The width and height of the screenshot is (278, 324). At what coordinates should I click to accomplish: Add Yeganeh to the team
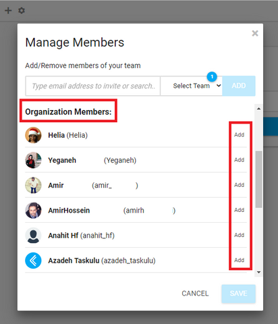click(239, 160)
